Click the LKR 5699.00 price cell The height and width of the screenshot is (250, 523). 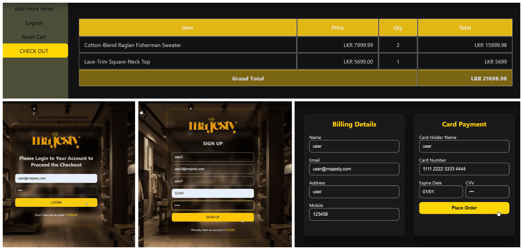click(338, 61)
